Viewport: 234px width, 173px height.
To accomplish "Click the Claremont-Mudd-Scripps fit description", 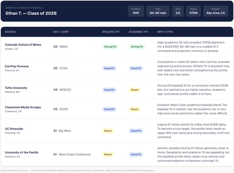I will pyautogui.click(x=192, y=109).
